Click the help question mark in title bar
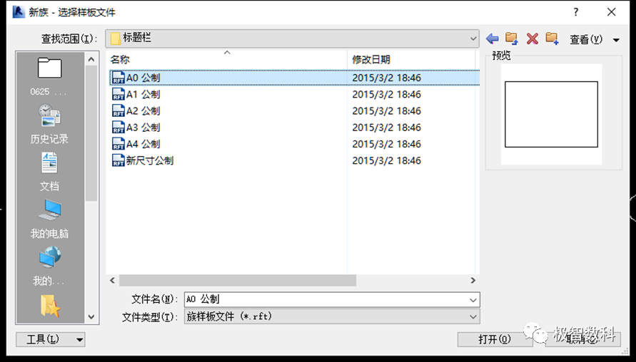The width and height of the screenshot is (636, 362). pyautogui.click(x=575, y=12)
